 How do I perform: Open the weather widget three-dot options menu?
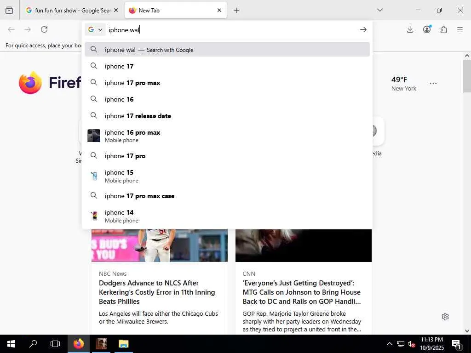(x=433, y=83)
